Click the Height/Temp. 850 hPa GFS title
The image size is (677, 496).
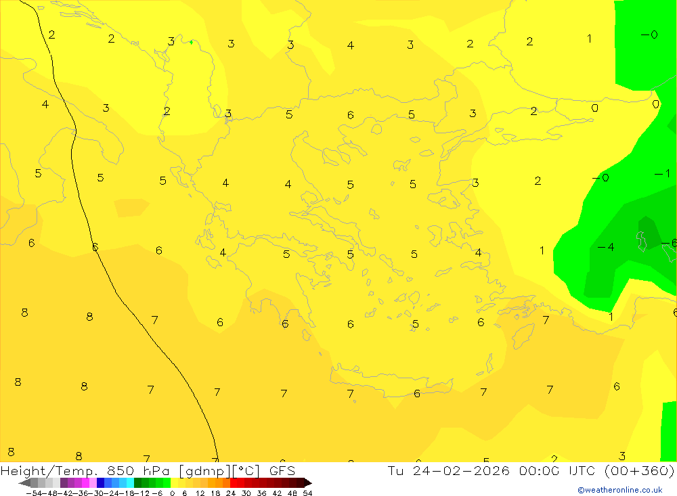click(x=148, y=470)
